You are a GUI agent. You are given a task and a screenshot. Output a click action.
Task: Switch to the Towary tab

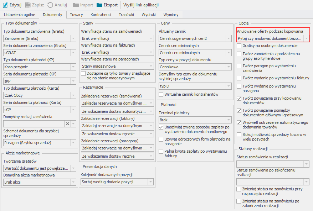(x=76, y=15)
